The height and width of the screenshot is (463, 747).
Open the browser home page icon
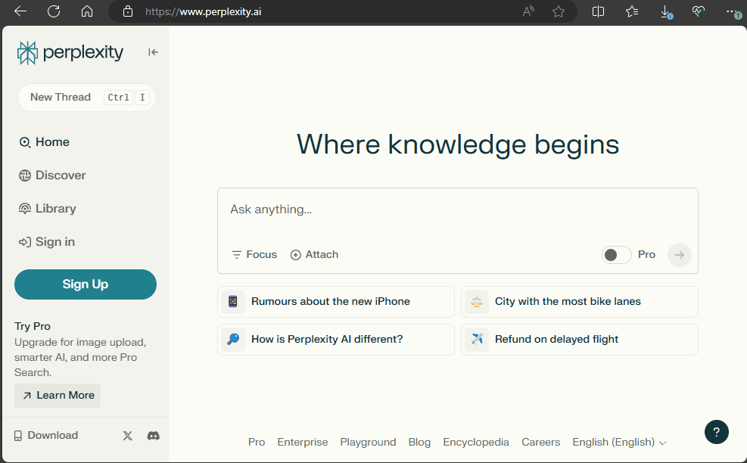[x=87, y=11]
